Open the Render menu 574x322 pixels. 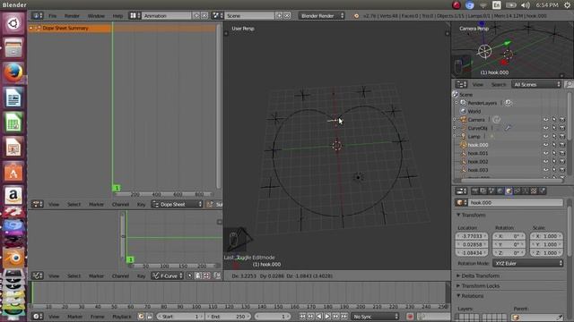72,16
